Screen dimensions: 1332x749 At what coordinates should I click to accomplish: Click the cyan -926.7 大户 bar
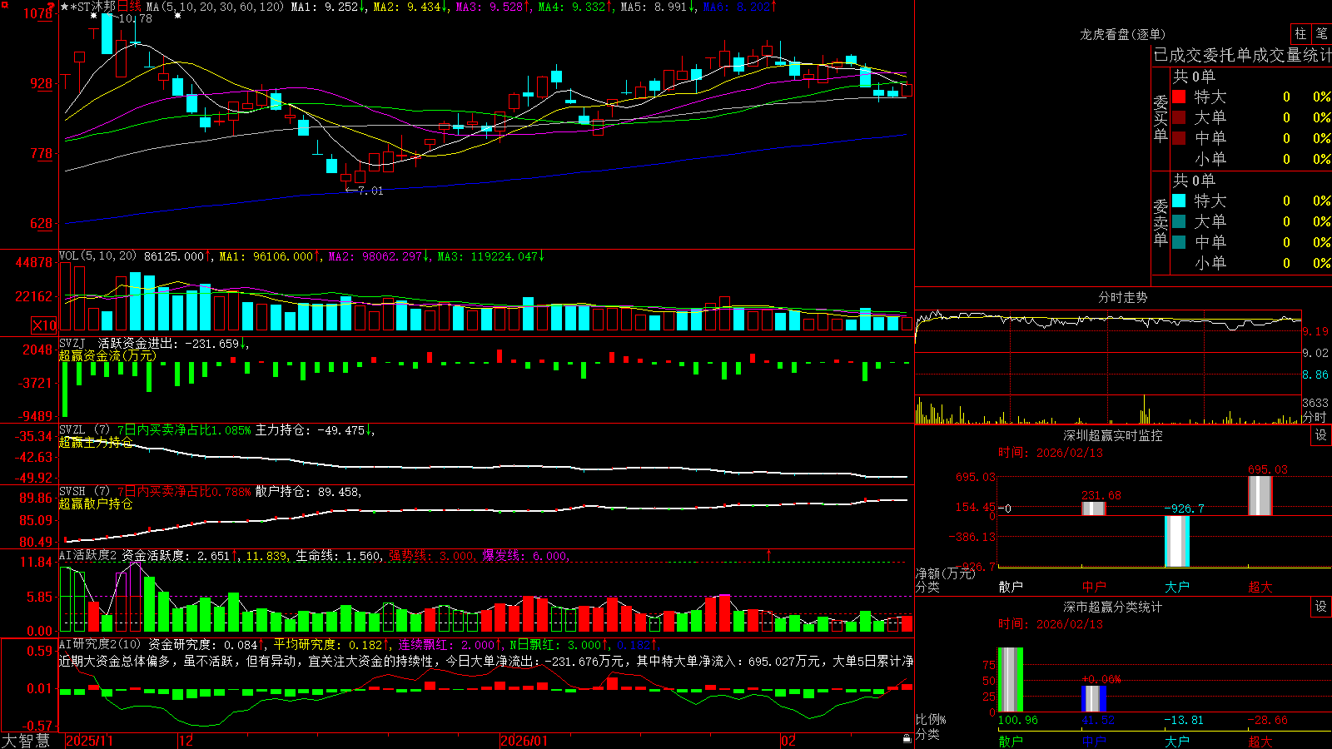pos(1177,541)
